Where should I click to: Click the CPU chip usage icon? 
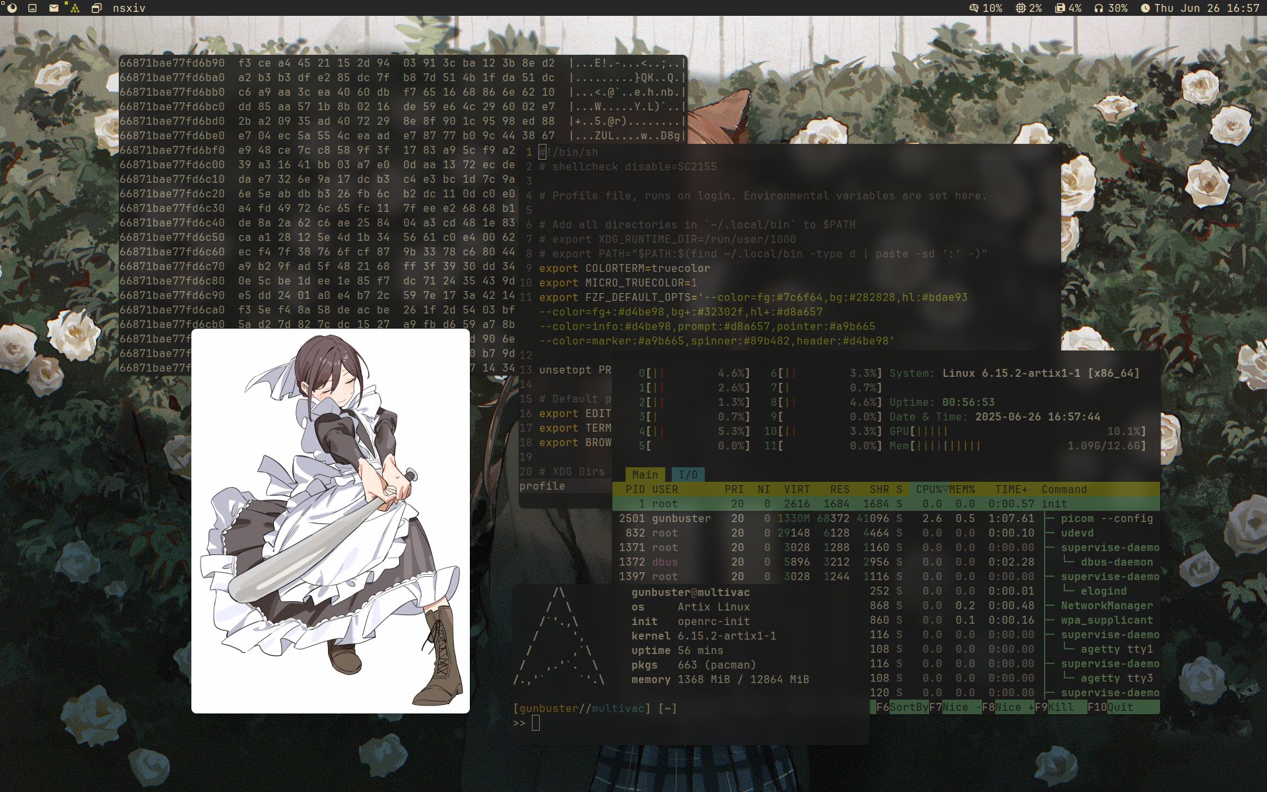1020,8
